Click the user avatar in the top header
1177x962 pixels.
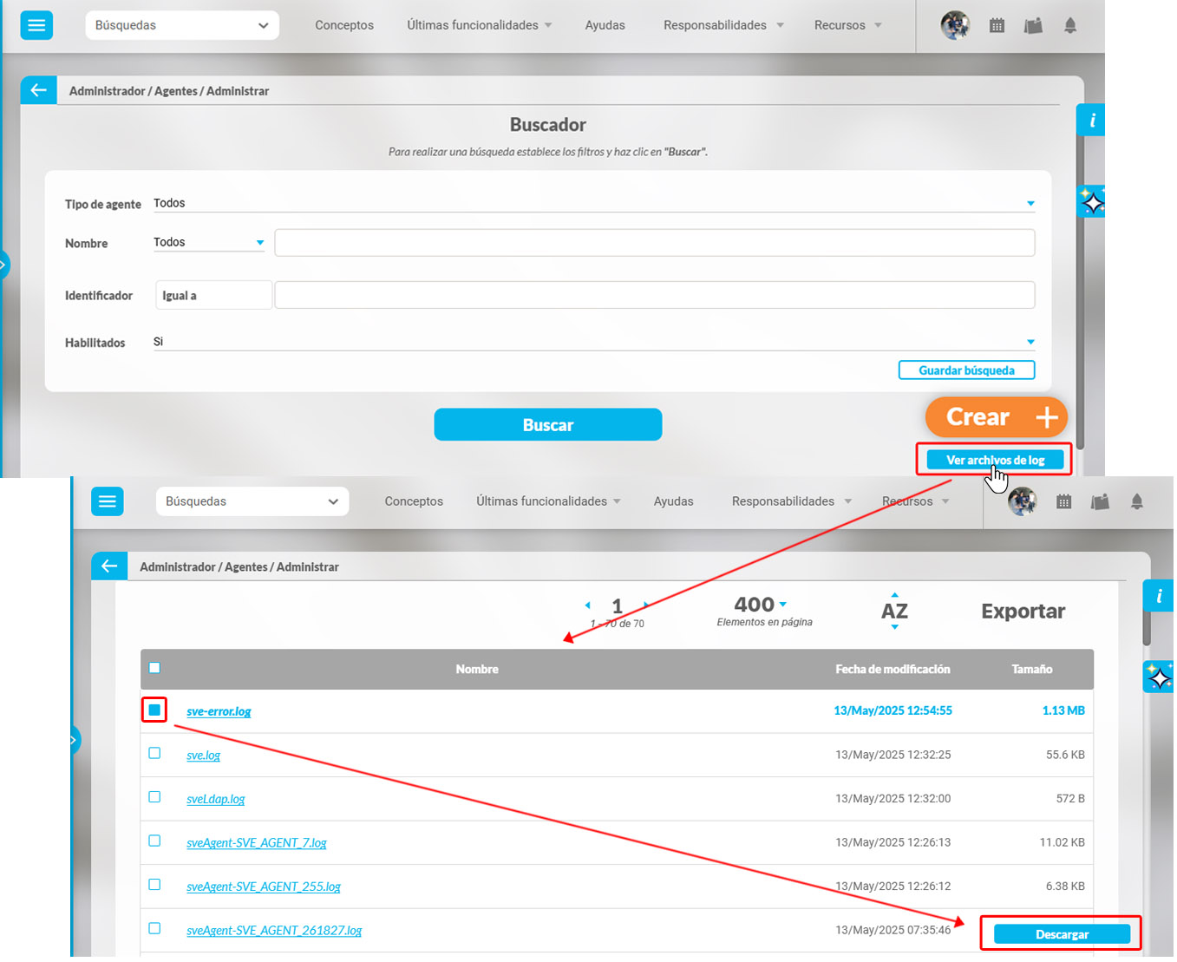tap(955, 25)
